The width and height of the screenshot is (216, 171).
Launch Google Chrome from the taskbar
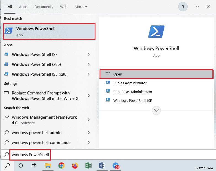(62, 165)
